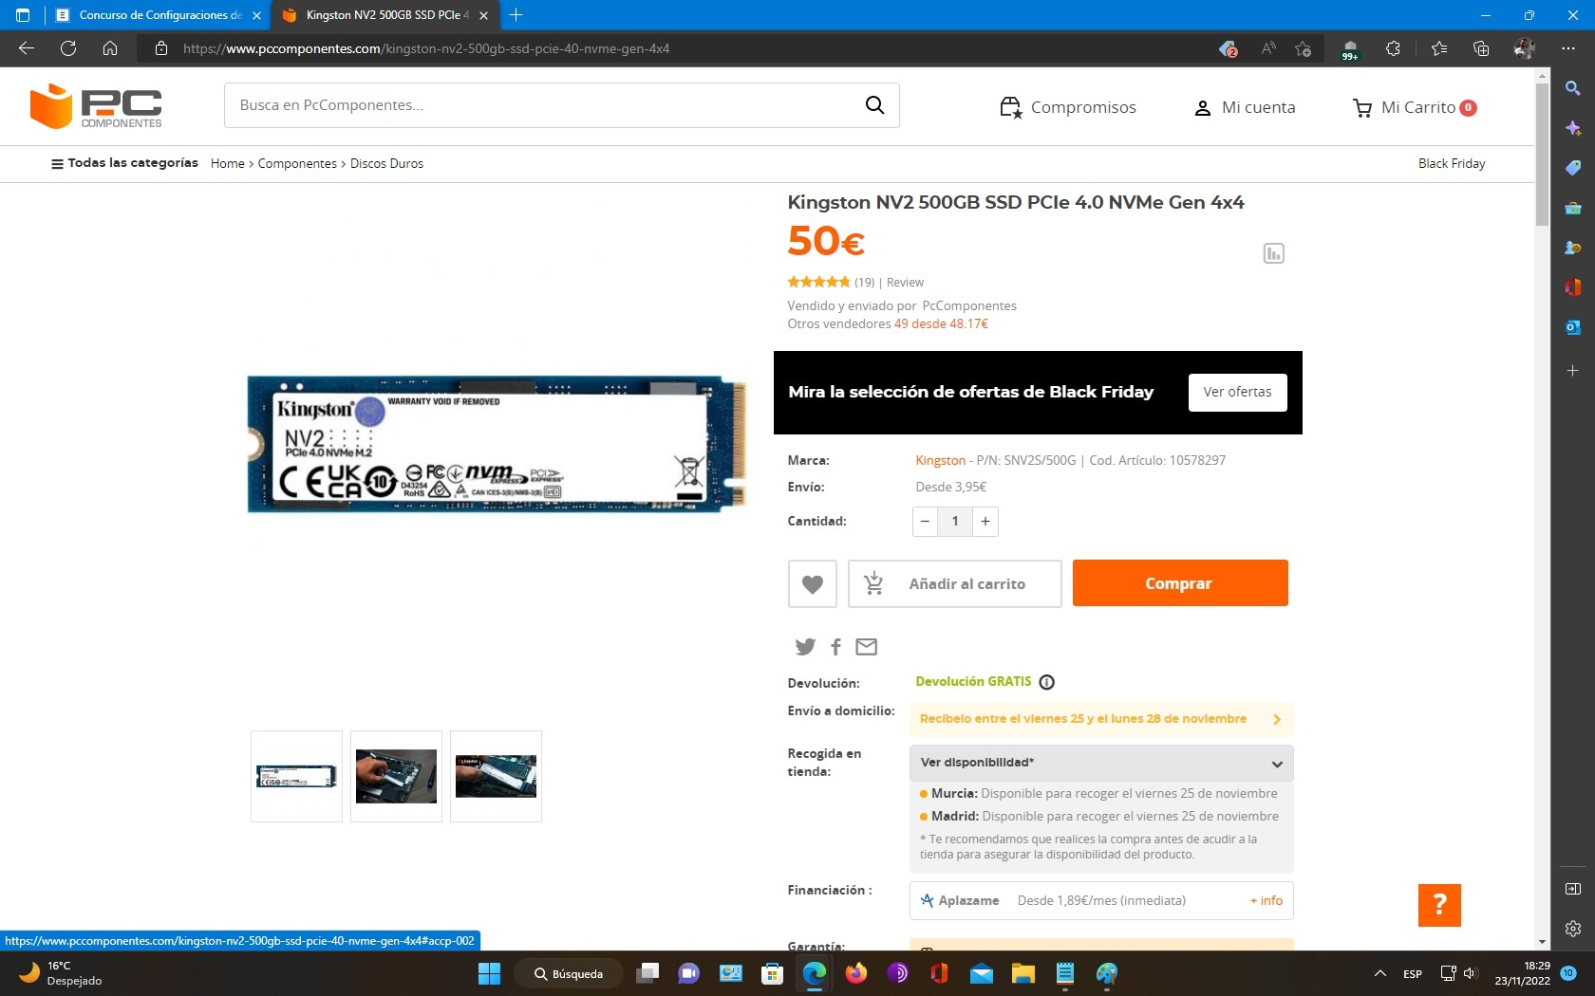
Task: Open Edge sidebar Shopping tag icon
Action: (x=1573, y=168)
